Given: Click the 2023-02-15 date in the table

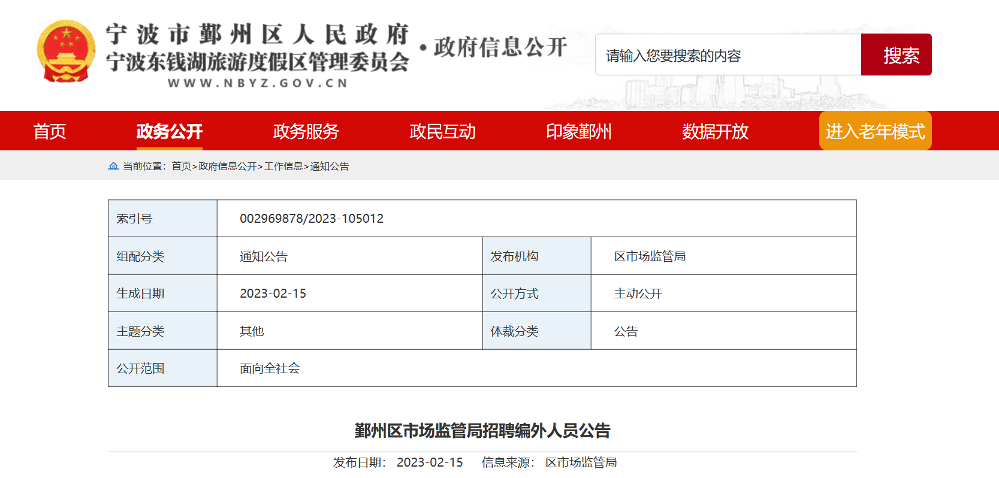Looking at the screenshot, I should (273, 294).
